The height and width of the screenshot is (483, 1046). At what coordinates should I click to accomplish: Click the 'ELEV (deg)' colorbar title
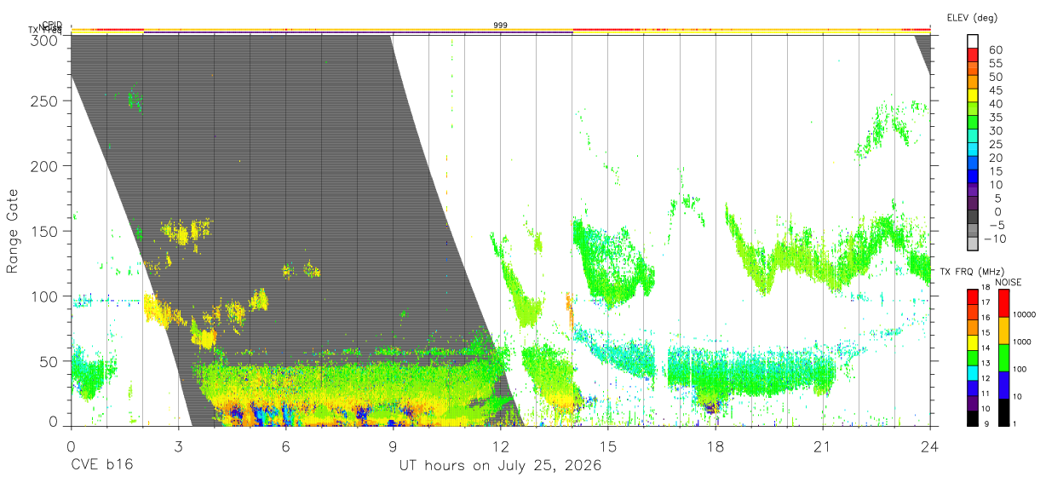pos(972,17)
